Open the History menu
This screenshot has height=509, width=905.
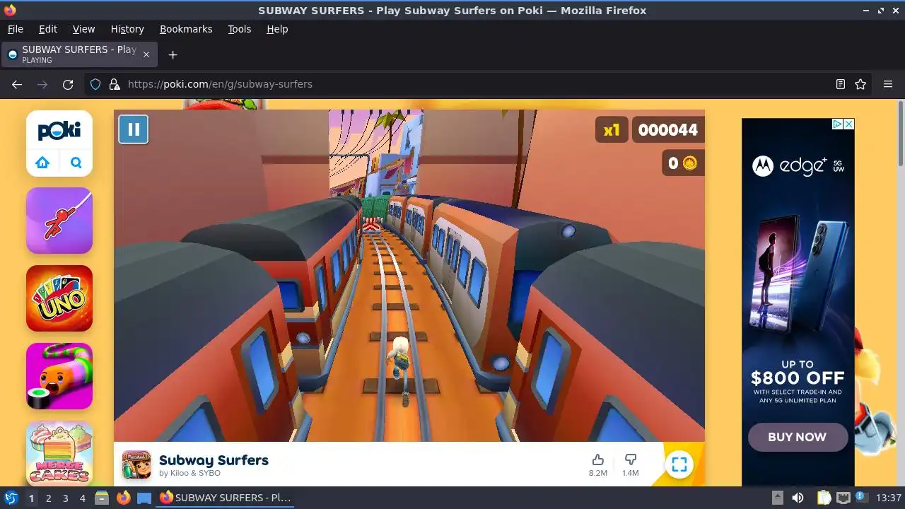tap(127, 29)
